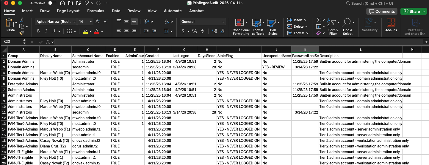
Task: Apply the red font color swatch
Action: [x=97, y=31]
